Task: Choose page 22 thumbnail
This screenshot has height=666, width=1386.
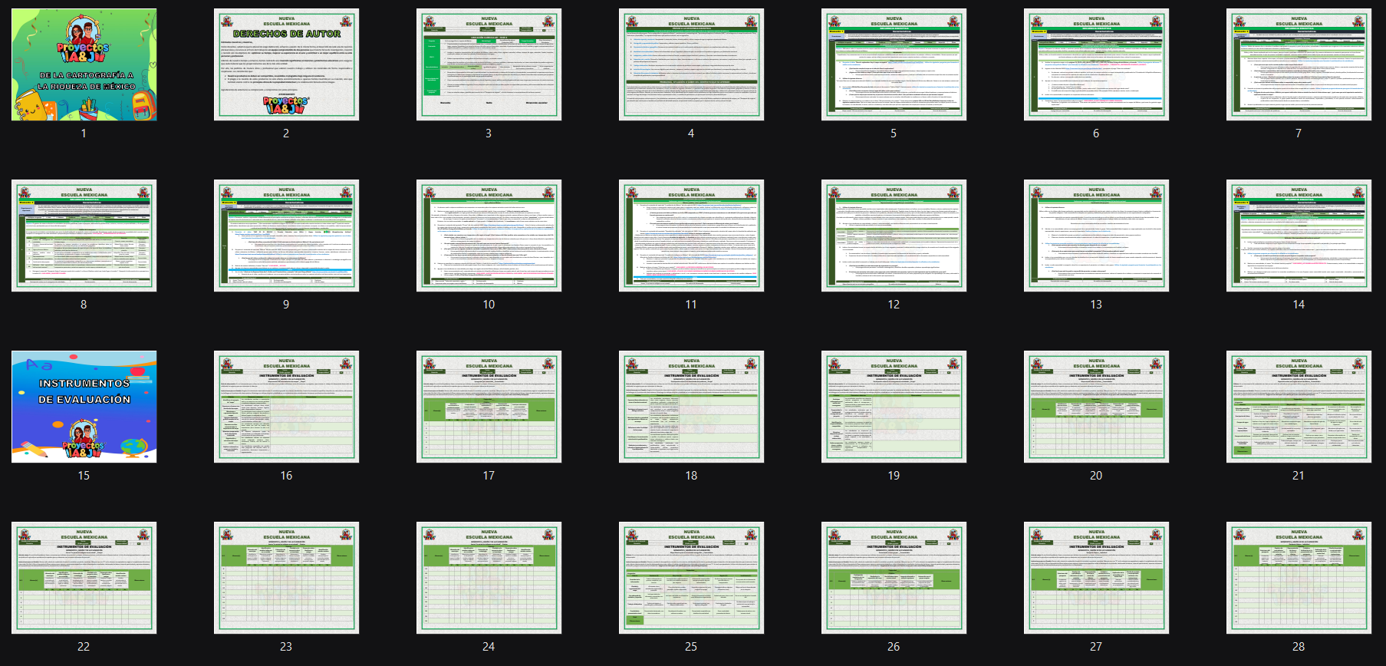Action: [x=84, y=578]
